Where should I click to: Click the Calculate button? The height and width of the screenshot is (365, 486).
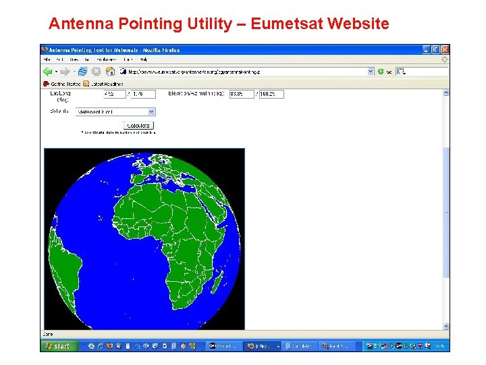click(x=138, y=126)
